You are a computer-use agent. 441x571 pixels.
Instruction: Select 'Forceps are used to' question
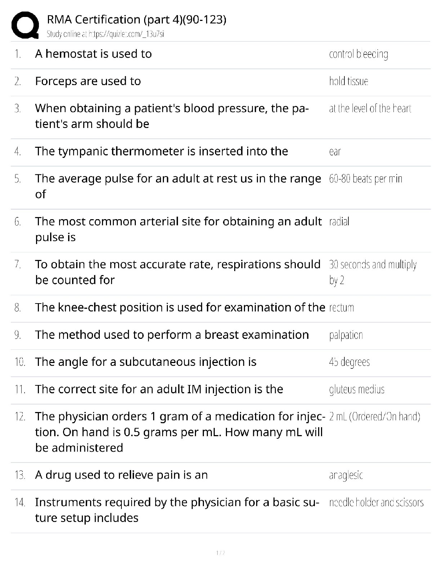pyautogui.click(x=88, y=81)
